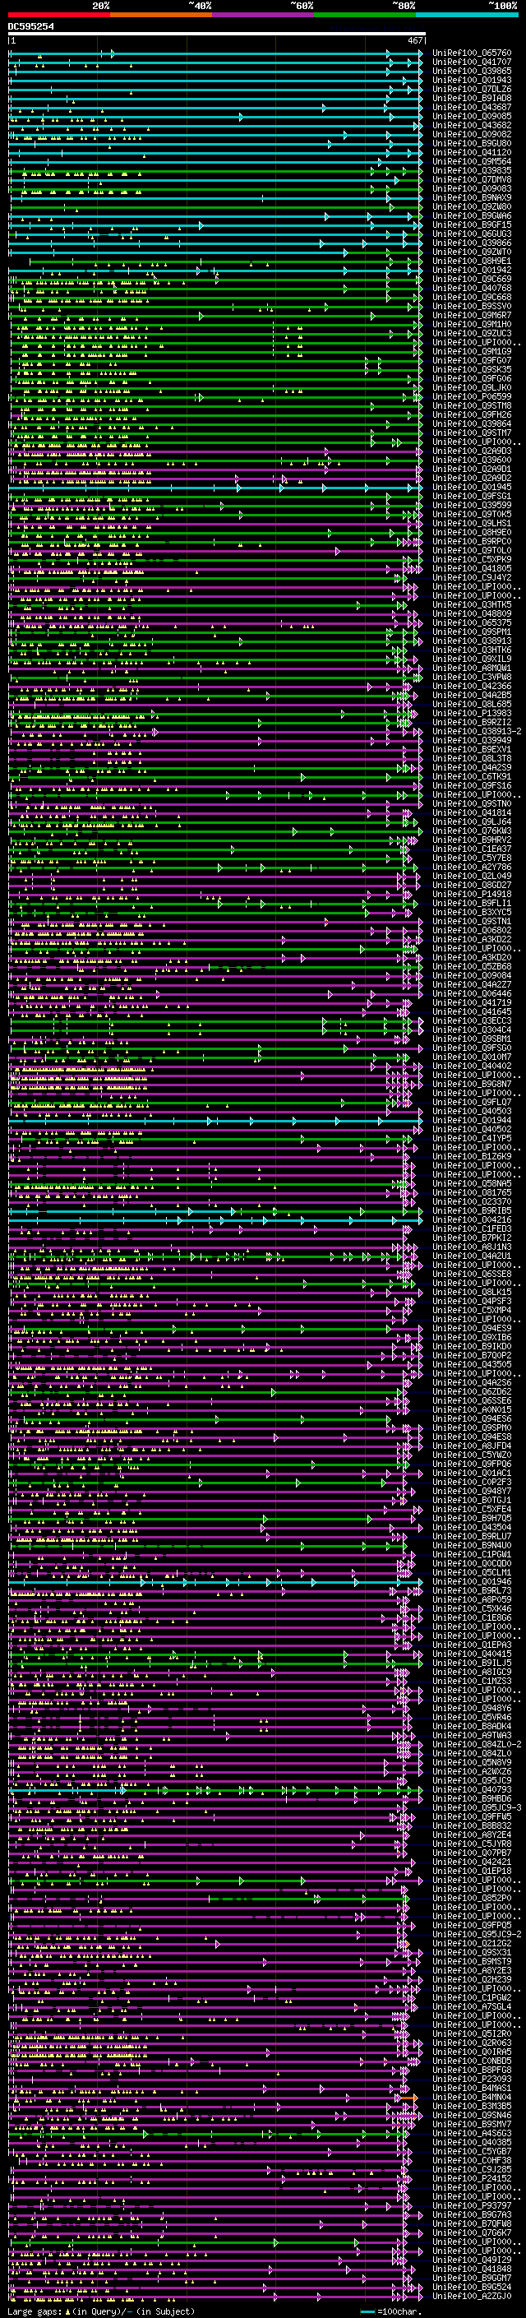526x2318 pixels.
Task: Click the Large gaps legend text
Action: coord(101,2311)
